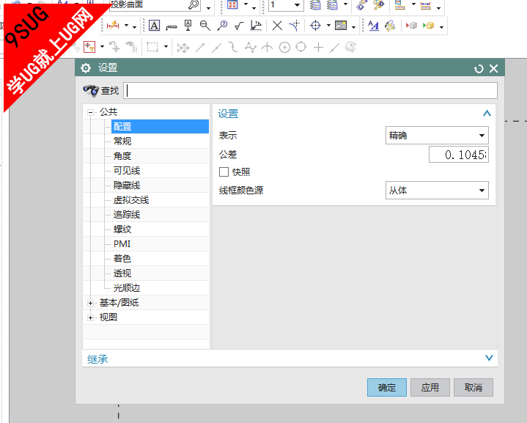Select 追踪线 in the settings tree
527x423 pixels.
[127, 215]
